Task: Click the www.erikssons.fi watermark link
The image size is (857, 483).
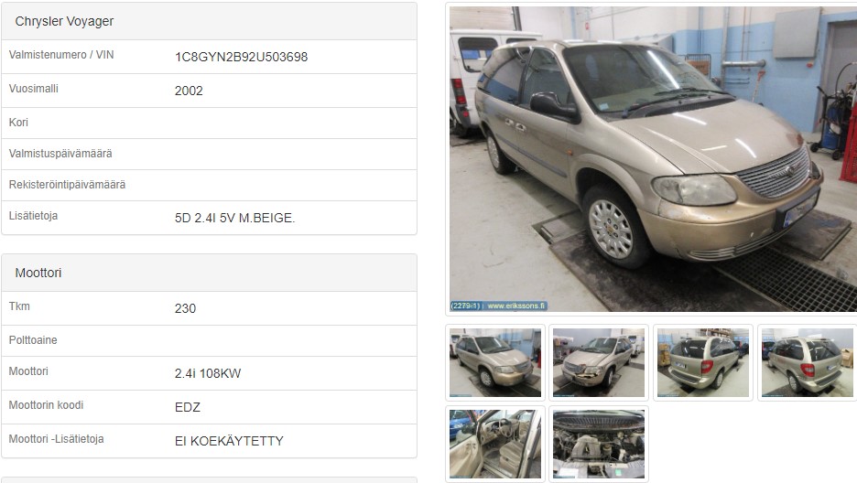Action: pyautogui.click(x=516, y=306)
